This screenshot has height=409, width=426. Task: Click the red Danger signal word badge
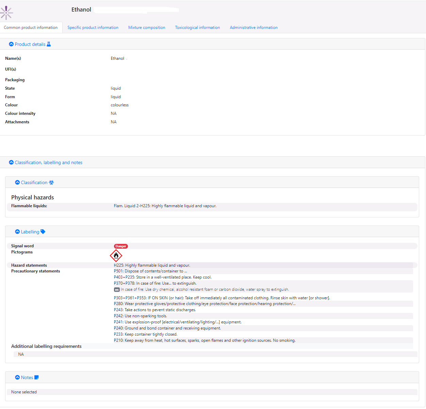point(121,246)
